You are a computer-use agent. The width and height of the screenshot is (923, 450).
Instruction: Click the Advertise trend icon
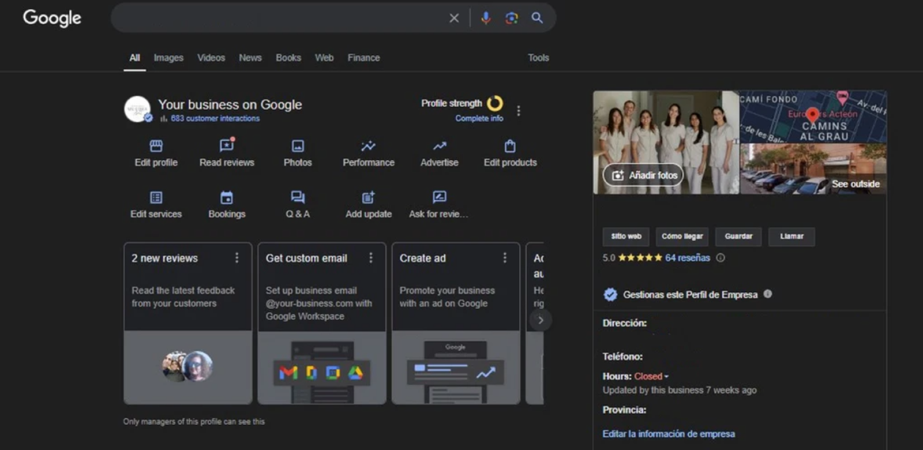click(439, 146)
